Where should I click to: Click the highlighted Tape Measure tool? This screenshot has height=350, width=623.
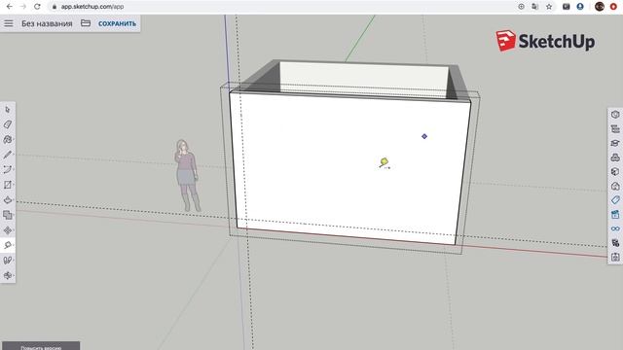click(8, 245)
